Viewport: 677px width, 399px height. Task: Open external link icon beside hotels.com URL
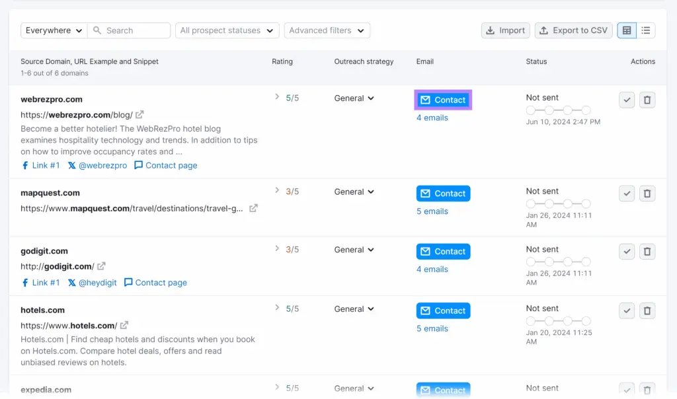(124, 325)
